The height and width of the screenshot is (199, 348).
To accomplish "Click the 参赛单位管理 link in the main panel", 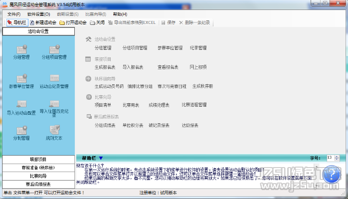I will coord(170,48).
